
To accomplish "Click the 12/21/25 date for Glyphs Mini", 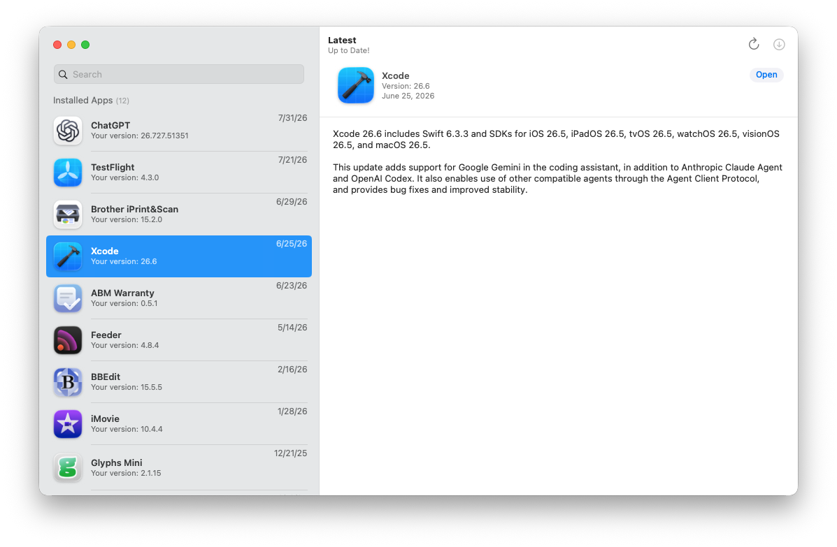I will [290, 453].
